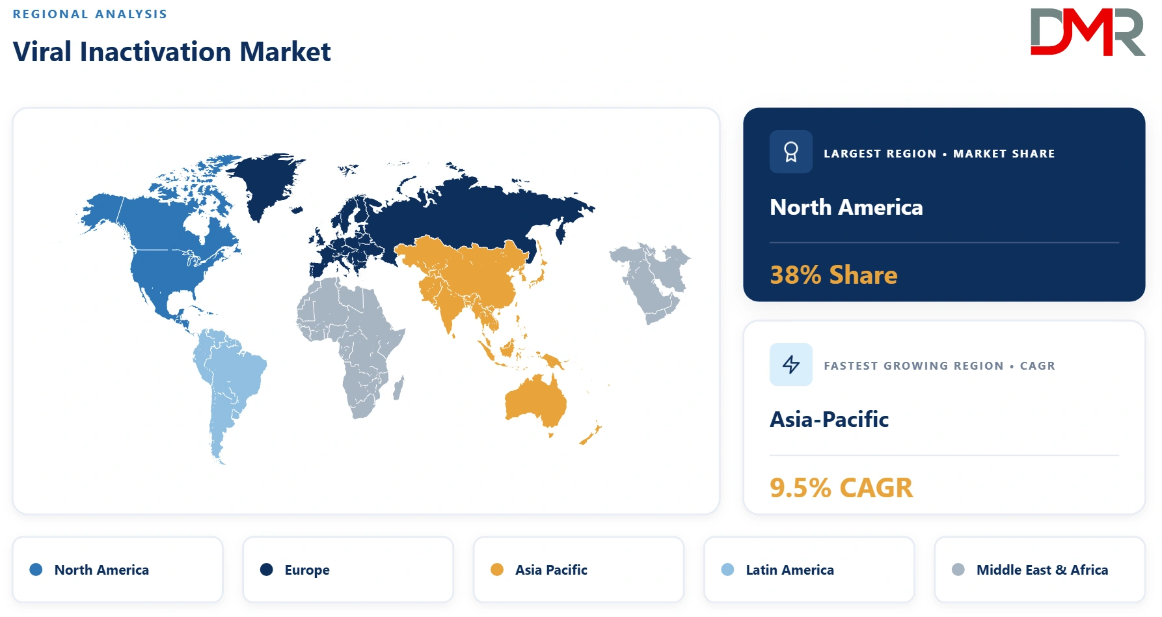Click the Europe legend dark navy dot
This screenshot has height=617, width=1162.
267,569
